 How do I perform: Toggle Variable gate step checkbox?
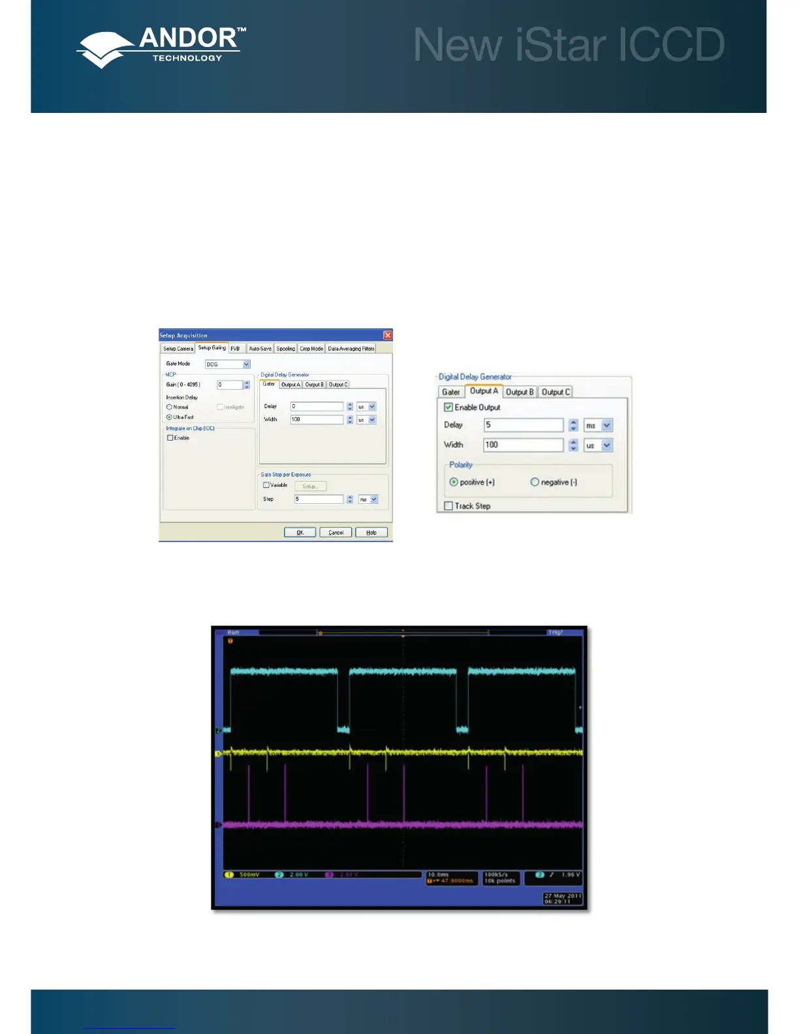[266, 485]
